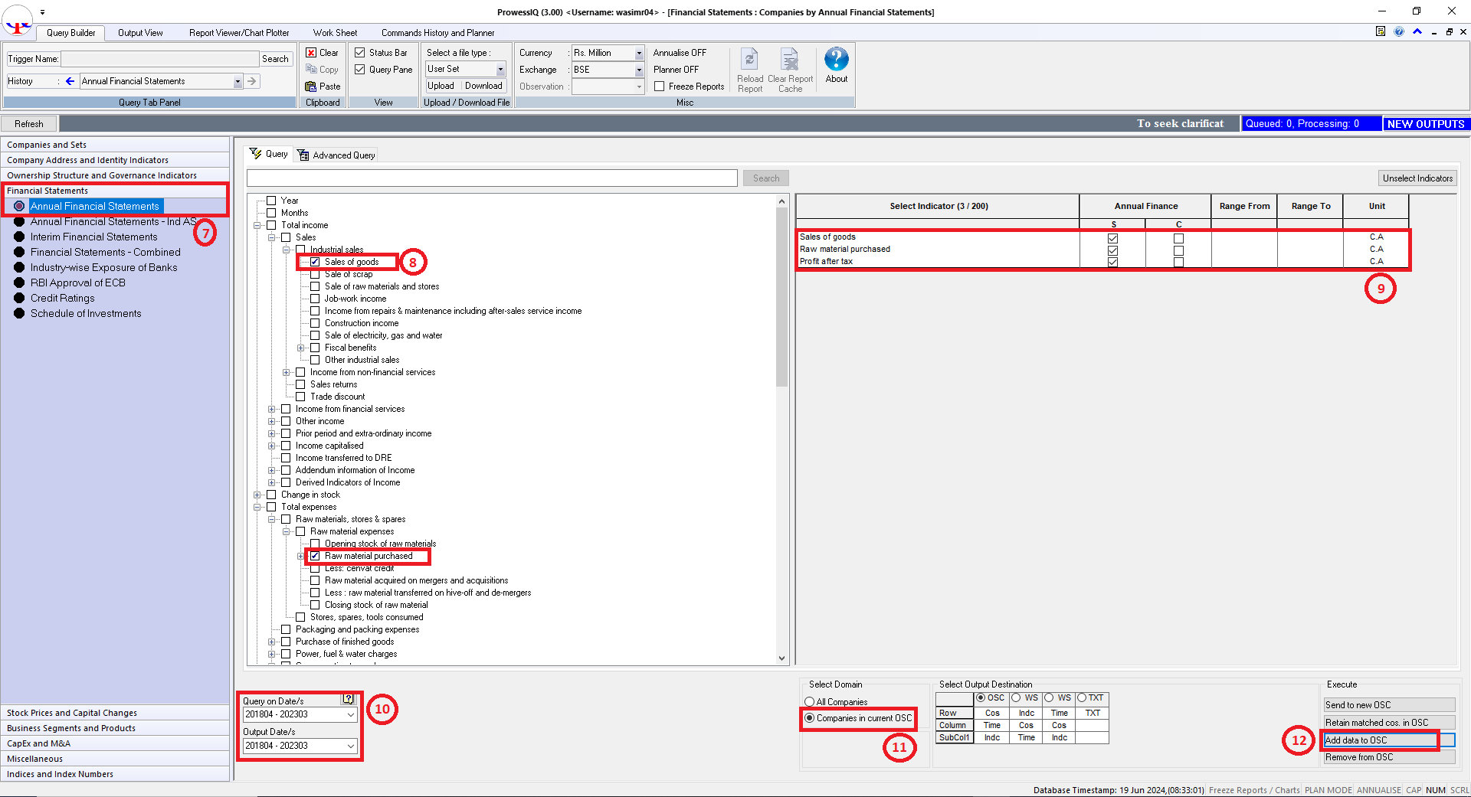This screenshot has width=1471, height=797.
Task: Enable the Freeze Reports checkbox
Action: point(660,87)
